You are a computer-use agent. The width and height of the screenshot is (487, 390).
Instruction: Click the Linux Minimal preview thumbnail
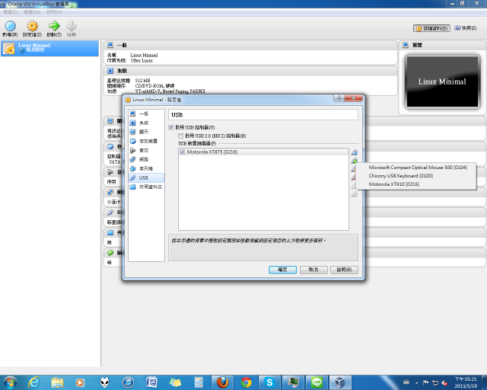click(442, 82)
